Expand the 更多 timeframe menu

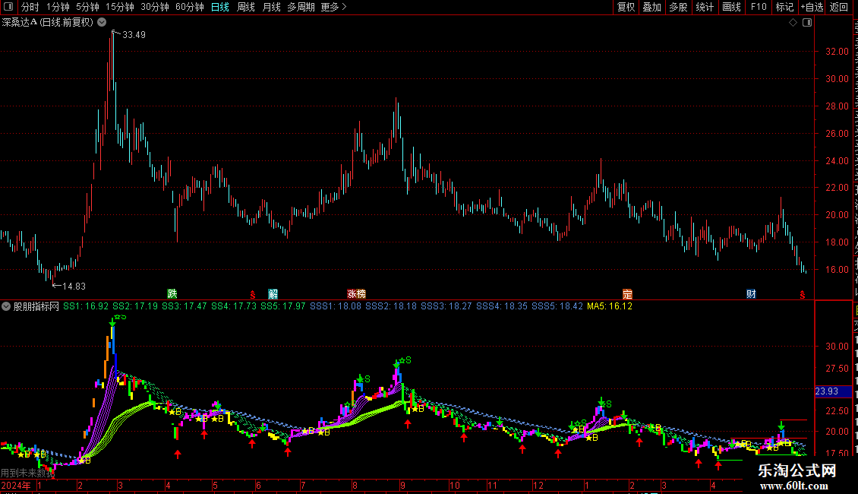pos(333,7)
